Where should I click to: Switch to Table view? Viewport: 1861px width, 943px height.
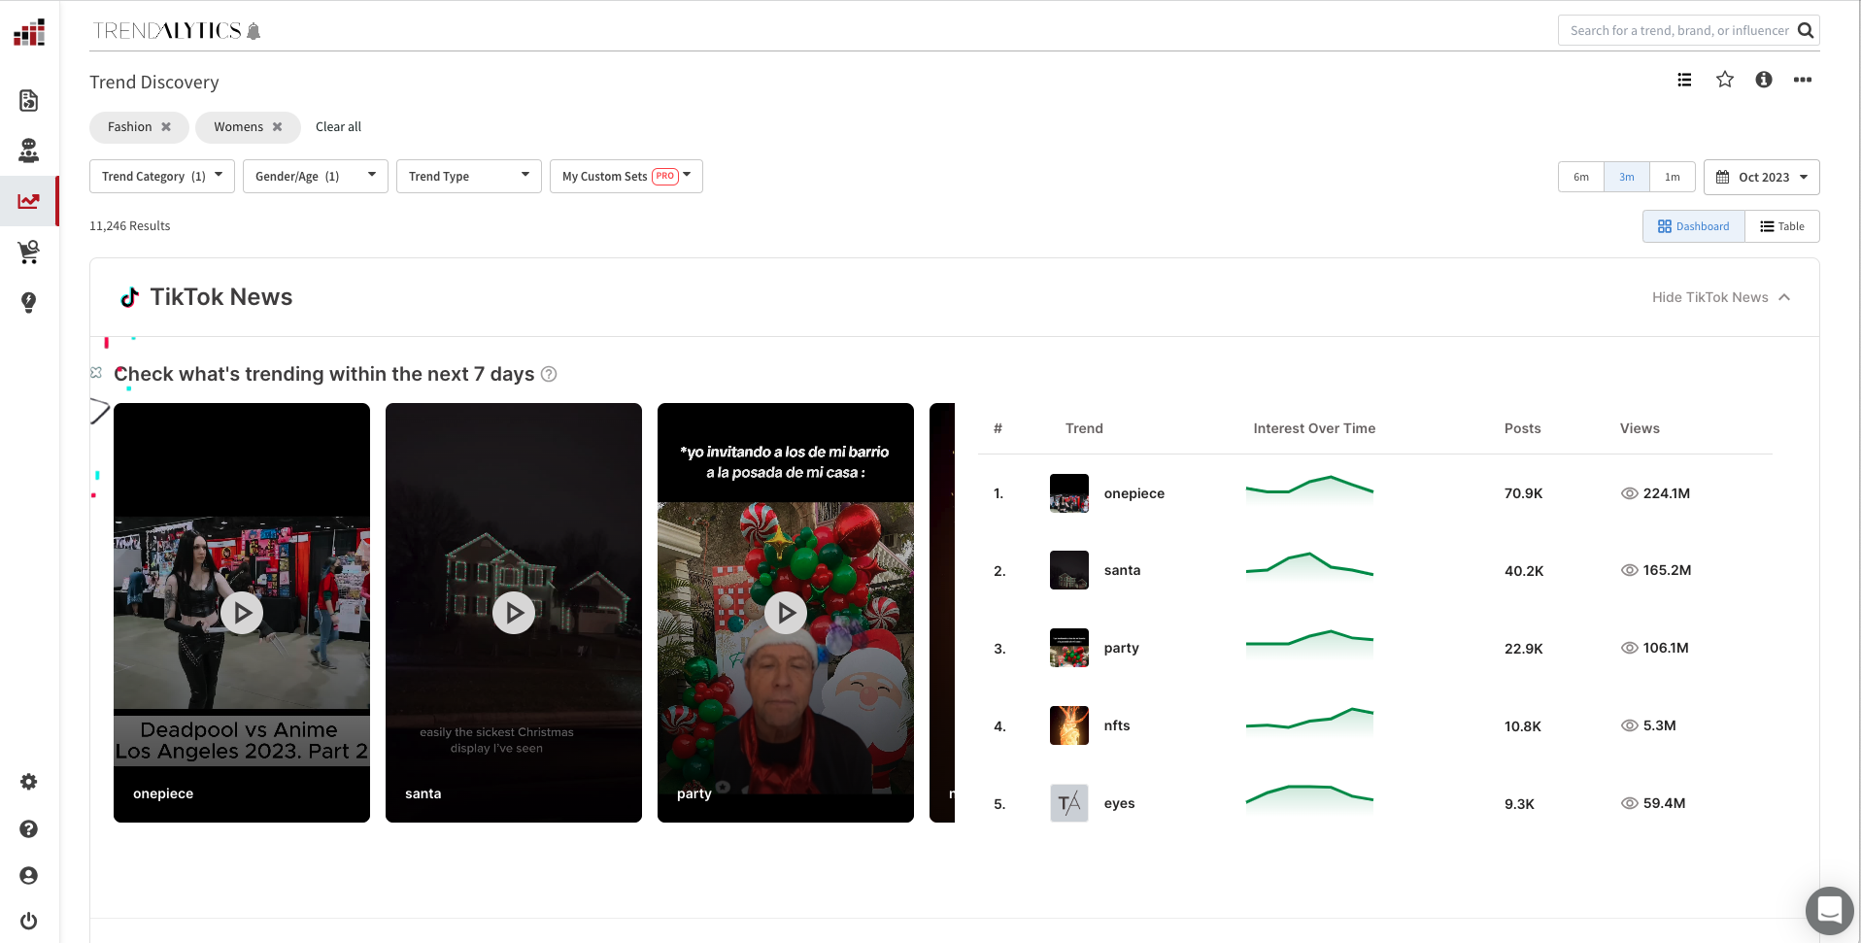point(1782,226)
